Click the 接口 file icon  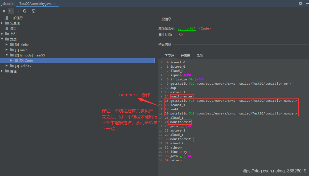point(7,28)
